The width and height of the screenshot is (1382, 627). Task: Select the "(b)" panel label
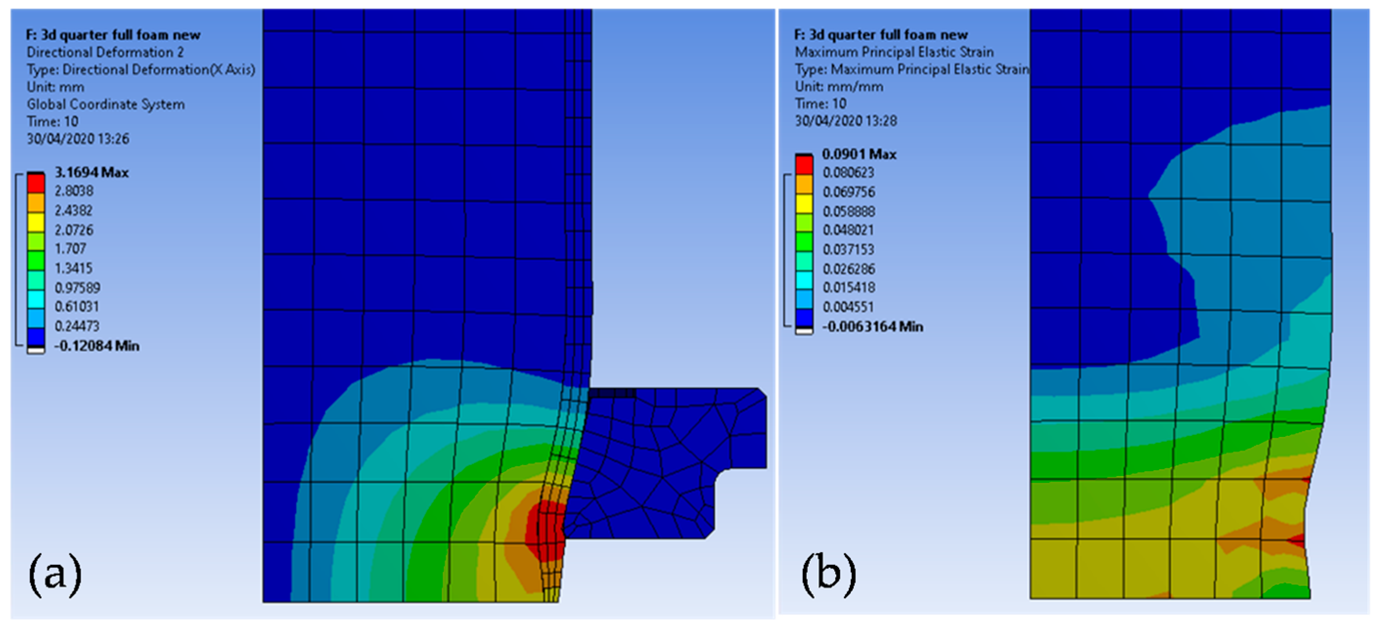[x=828, y=575]
